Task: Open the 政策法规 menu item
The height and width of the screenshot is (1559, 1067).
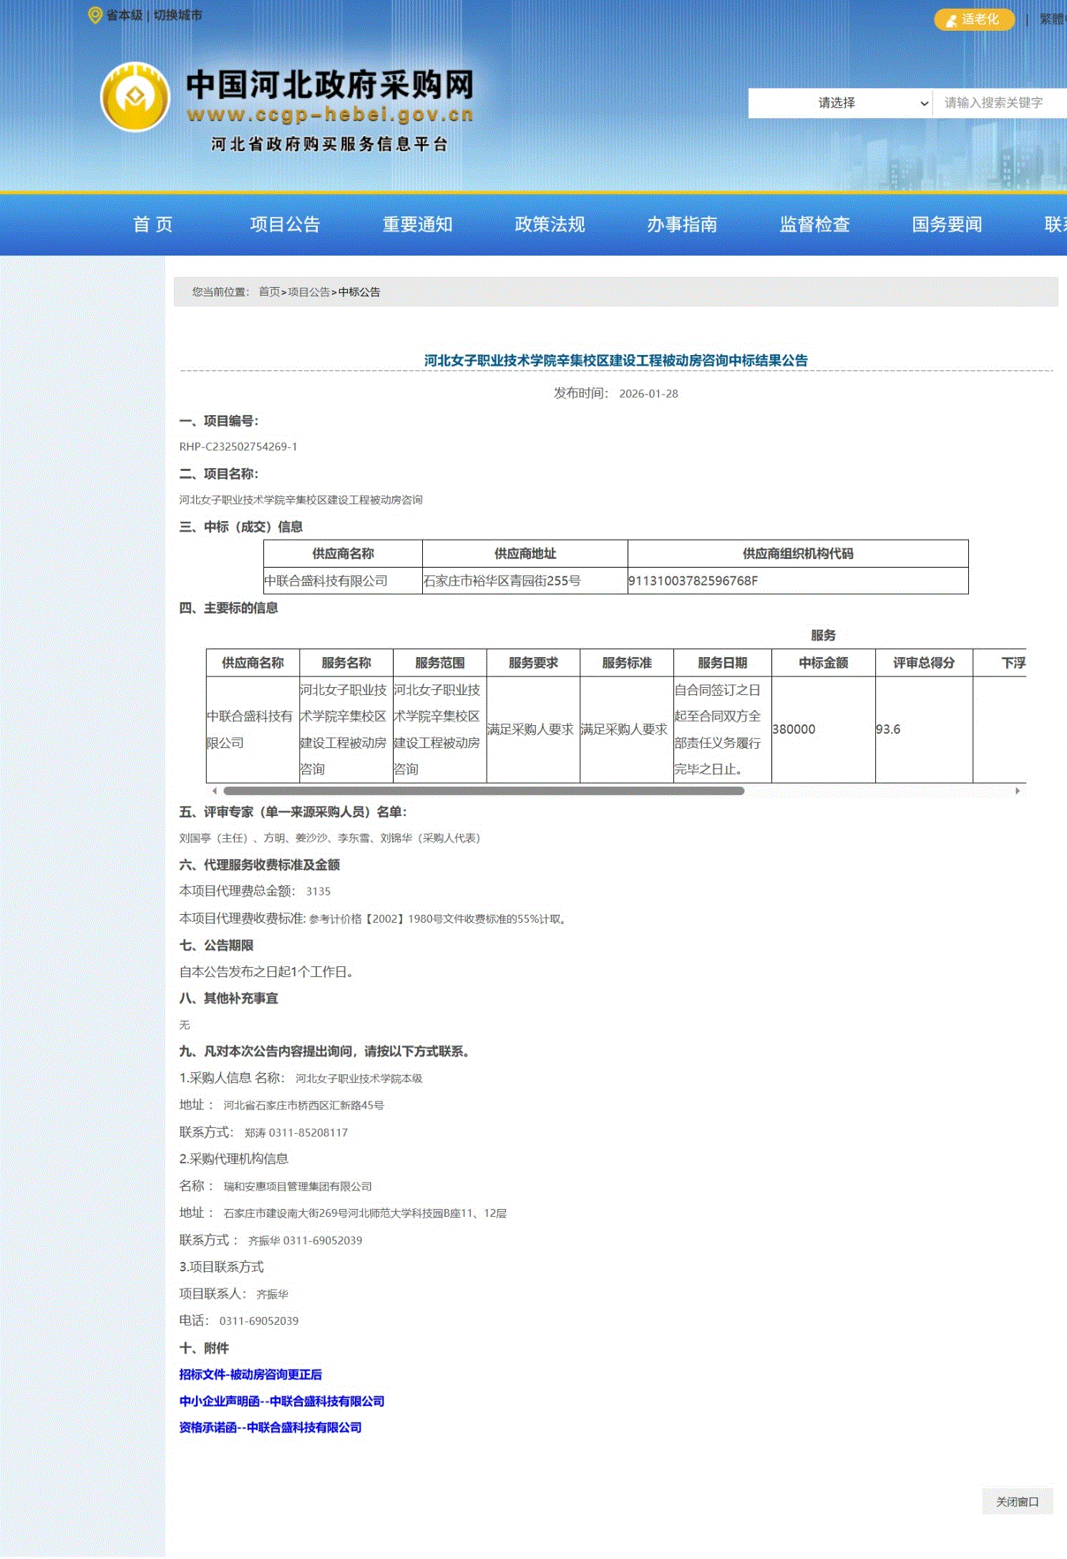Action: click(x=550, y=225)
